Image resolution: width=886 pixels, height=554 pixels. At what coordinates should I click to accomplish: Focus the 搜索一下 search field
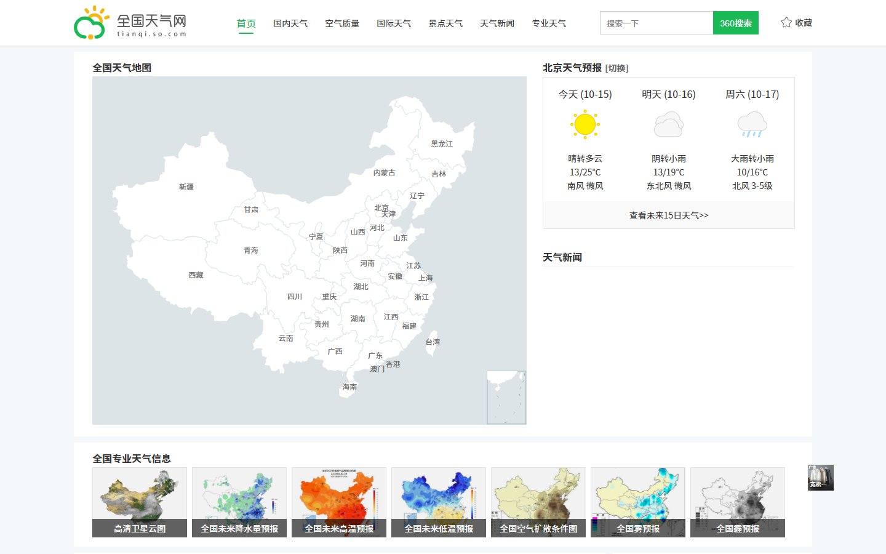657,23
